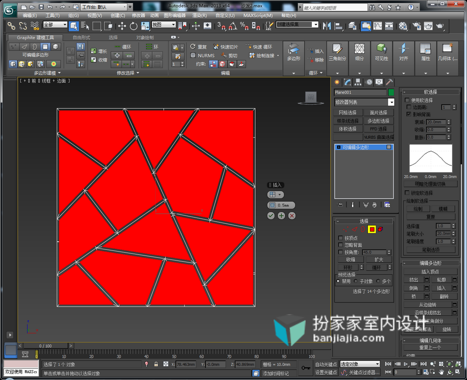Click the Remove Modifier trash icon

(x=374, y=205)
